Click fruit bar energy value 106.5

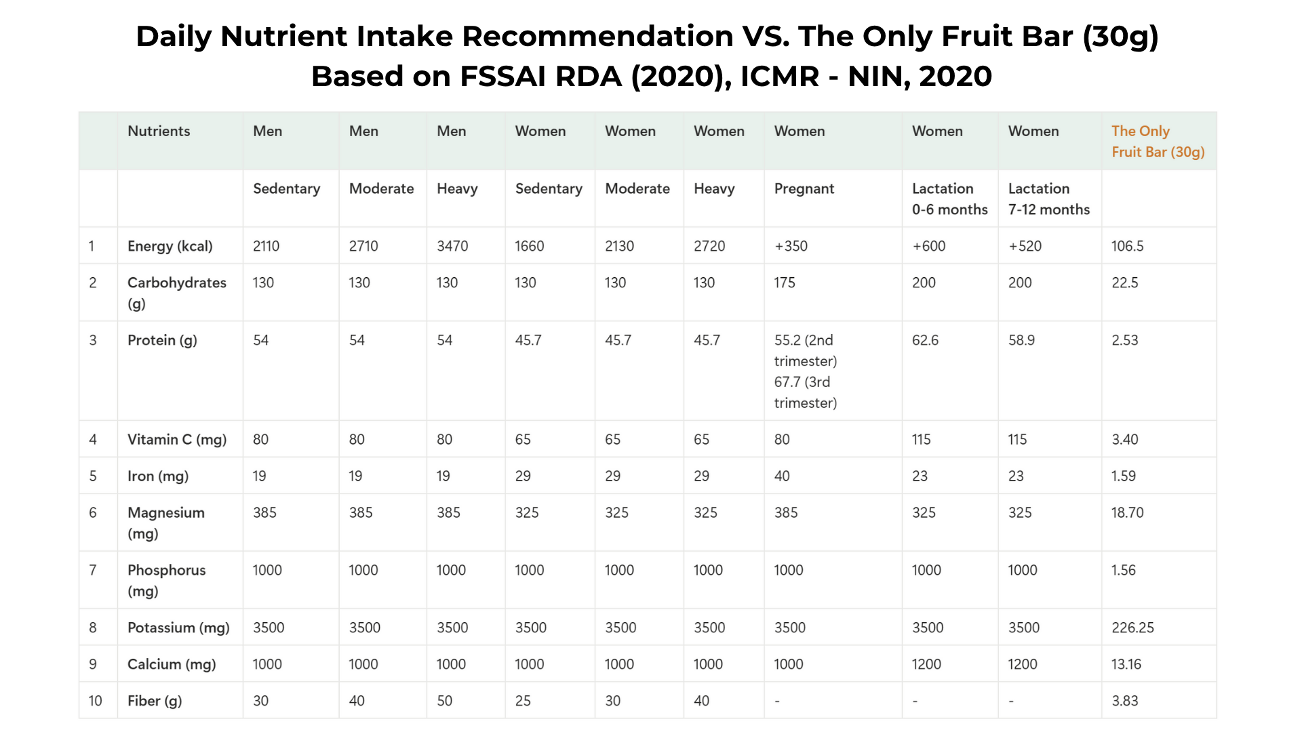tap(1127, 246)
